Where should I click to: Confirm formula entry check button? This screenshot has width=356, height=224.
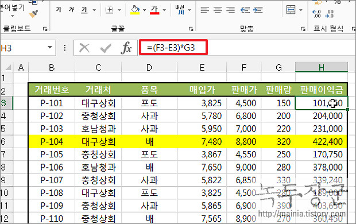pos(106,48)
